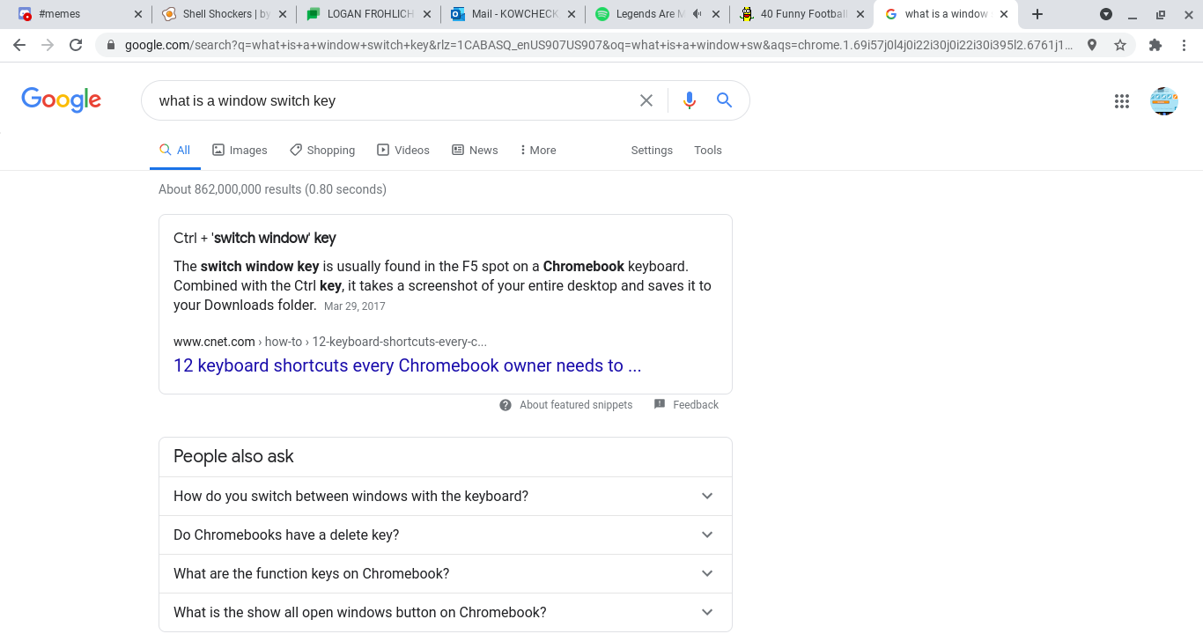The width and height of the screenshot is (1203, 634).
Task: Open the Google apps grid
Action: 1122,101
